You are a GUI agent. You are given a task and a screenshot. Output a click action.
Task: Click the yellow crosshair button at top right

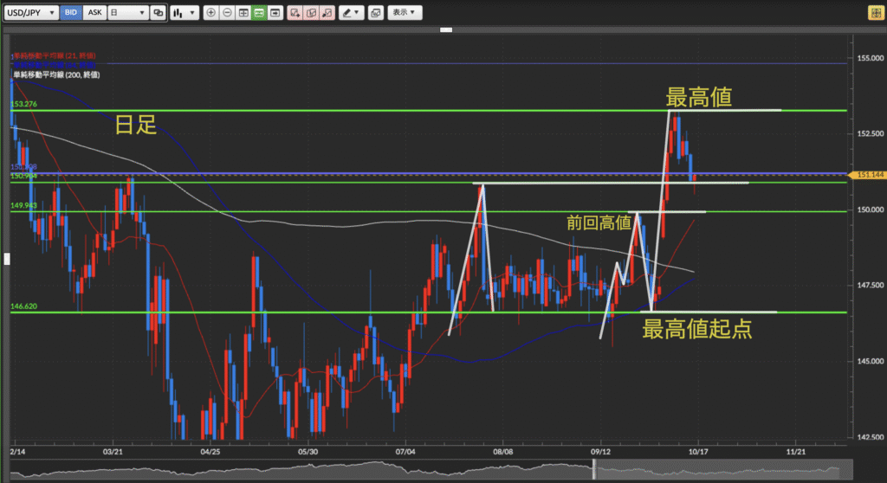(x=872, y=14)
